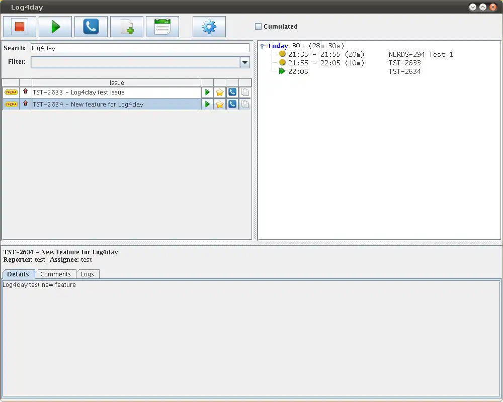Click the NEW badge on TST-2633 row
The image size is (503, 402).
pos(11,92)
